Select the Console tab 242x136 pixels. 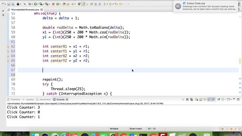point(60,100)
